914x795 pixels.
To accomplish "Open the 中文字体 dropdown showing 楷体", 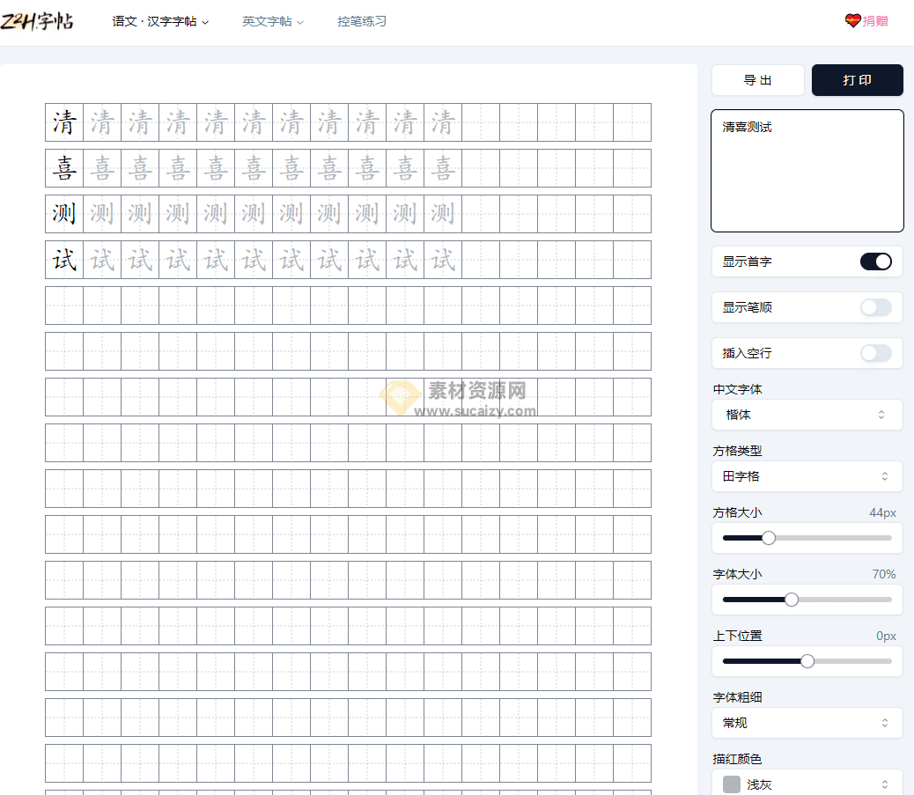I will [807, 415].
